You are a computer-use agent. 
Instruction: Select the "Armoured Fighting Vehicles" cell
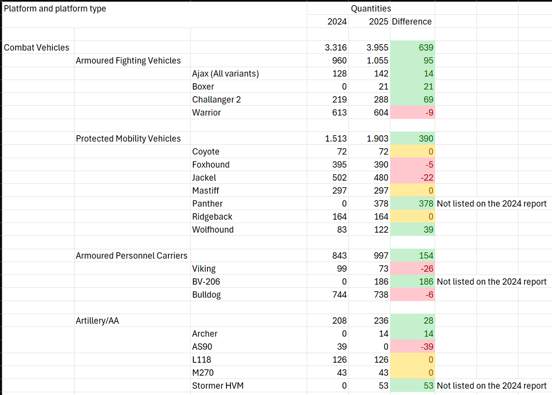tap(132, 60)
